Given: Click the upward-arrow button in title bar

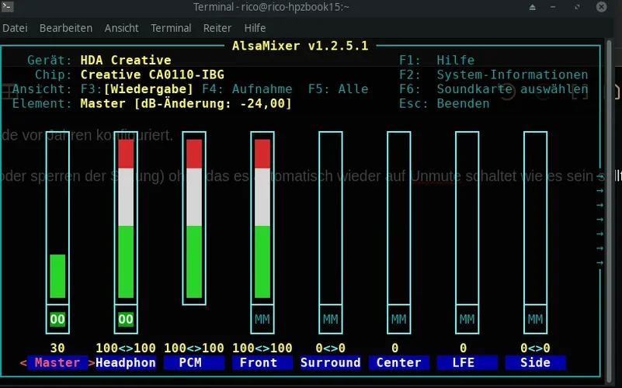Looking at the screenshot, I should 533,7.
